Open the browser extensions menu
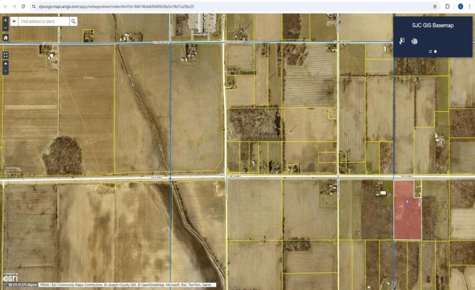Viewport: 475px width, 290px height. (x=448, y=6)
